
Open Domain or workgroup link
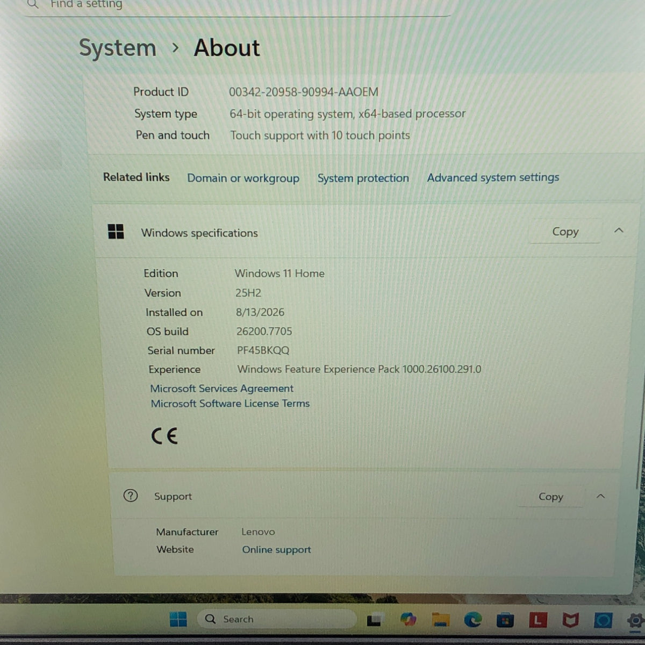click(x=243, y=178)
